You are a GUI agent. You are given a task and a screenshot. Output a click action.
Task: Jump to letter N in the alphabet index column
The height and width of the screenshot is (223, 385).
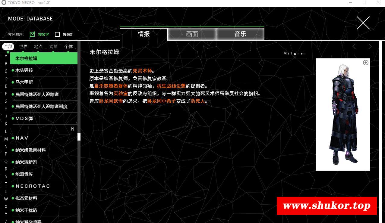(x=6, y=146)
